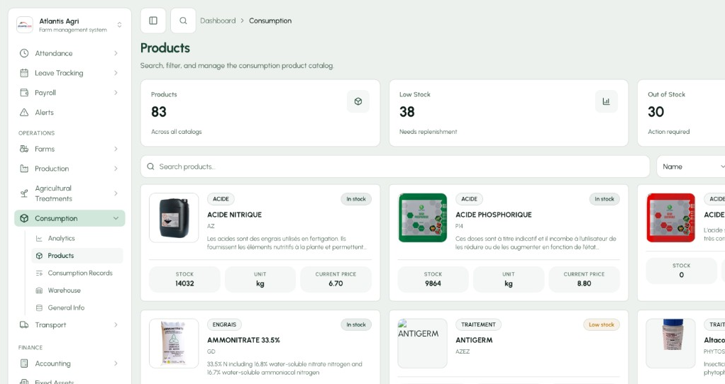The width and height of the screenshot is (725, 384).
Task: Click the In stock badge on ACIDE NITRIQUE
Action: click(x=356, y=199)
